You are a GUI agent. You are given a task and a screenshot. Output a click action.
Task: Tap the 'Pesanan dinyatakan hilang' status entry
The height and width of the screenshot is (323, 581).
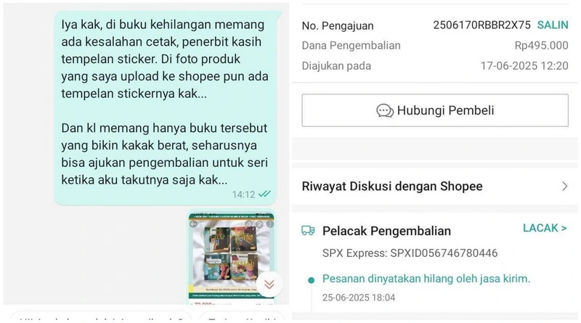426,279
